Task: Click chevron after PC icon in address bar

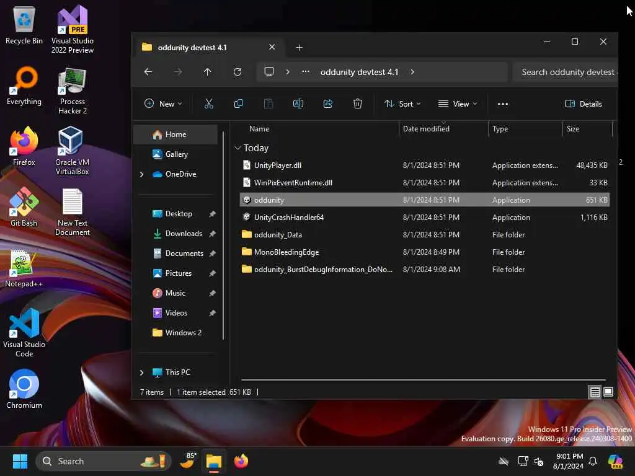Action: pyautogui.click(x=288, y=72)
